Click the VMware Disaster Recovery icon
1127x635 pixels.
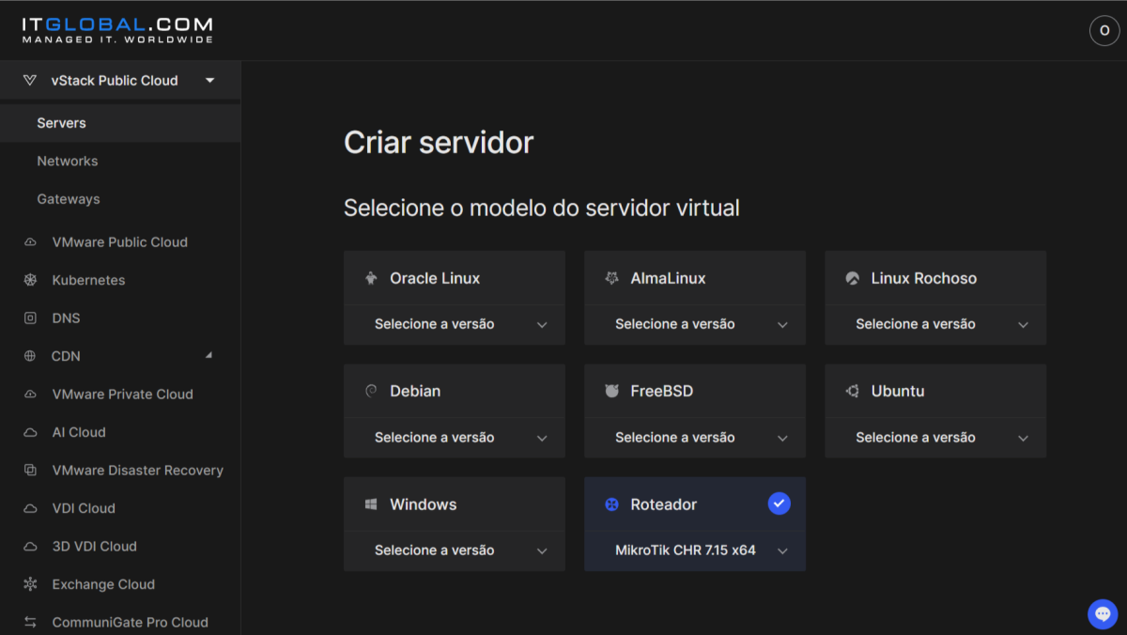coord(30,471)
